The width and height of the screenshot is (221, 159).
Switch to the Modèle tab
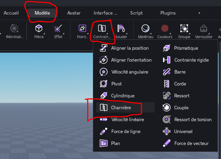point(42,13)
